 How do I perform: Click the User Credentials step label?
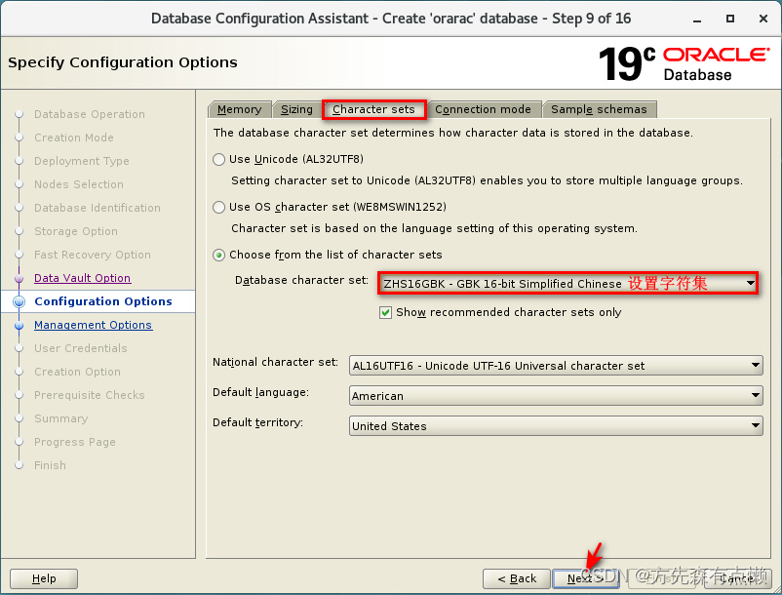point(81,348)
